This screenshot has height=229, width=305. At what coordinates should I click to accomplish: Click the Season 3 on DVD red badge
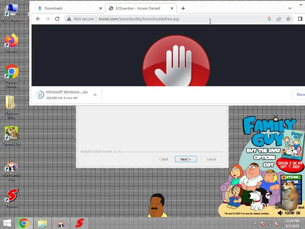(x=290, y=165)
